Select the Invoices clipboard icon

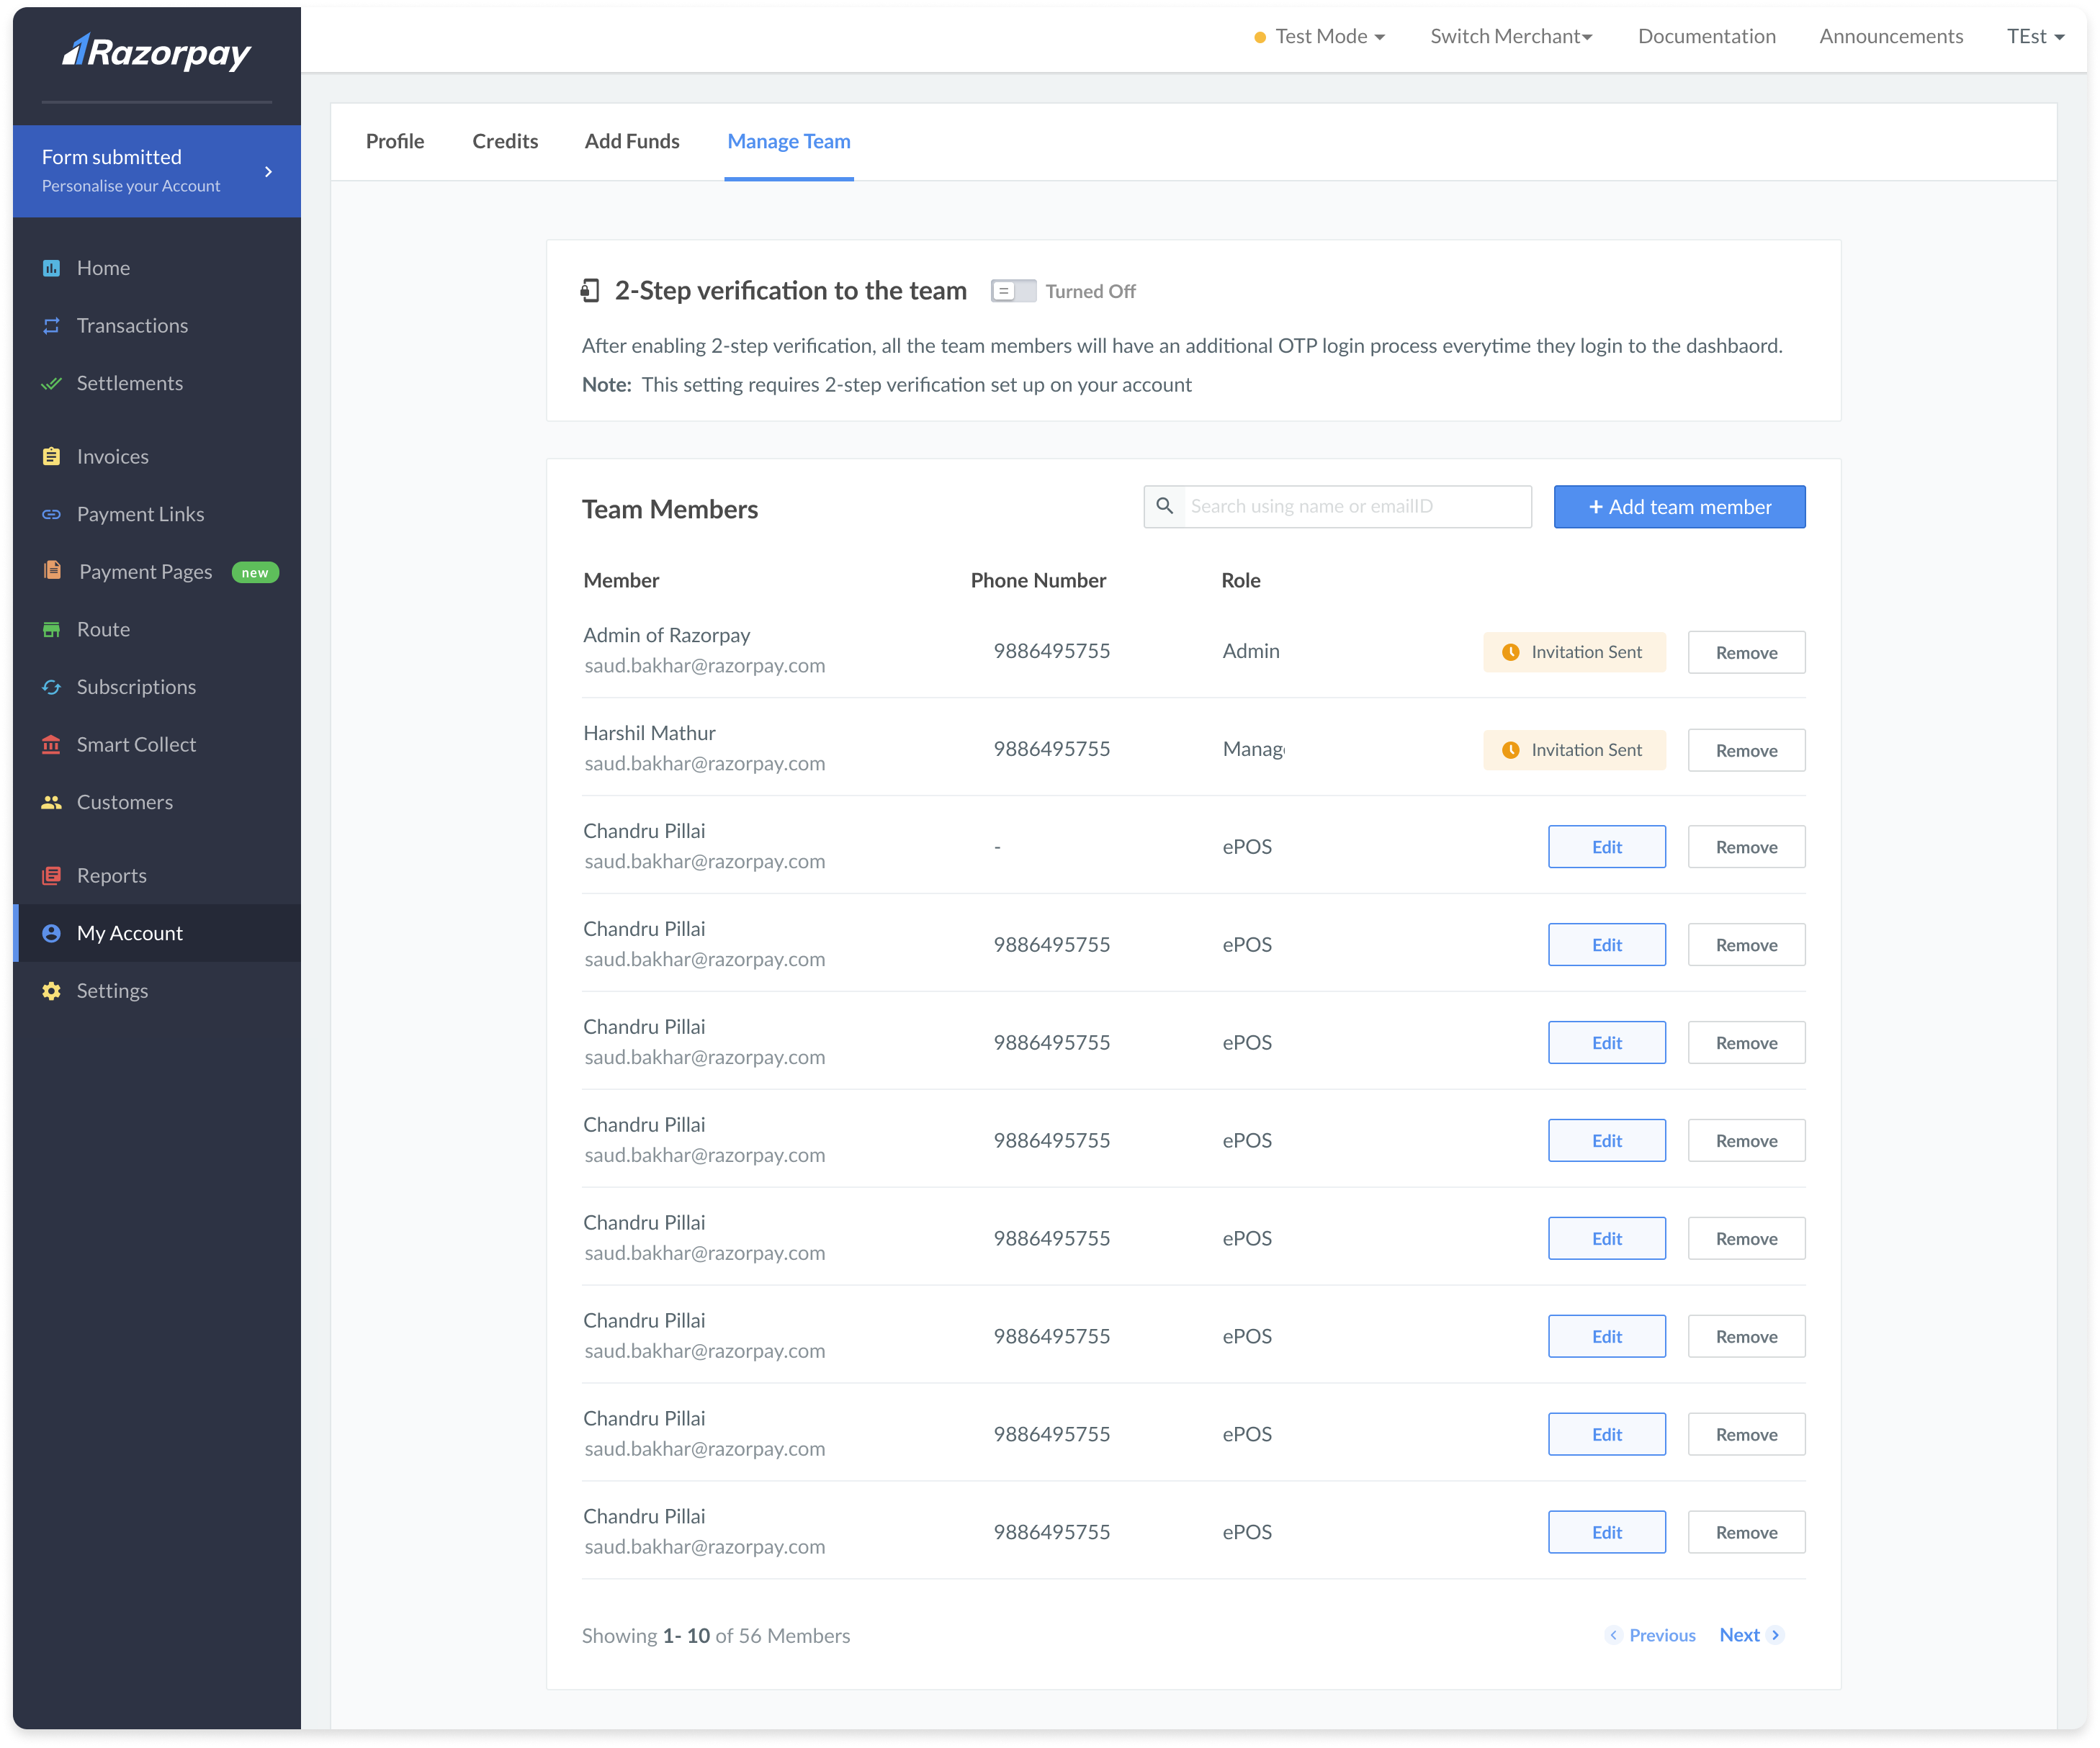pyautogui.click(x=51, y=456)
